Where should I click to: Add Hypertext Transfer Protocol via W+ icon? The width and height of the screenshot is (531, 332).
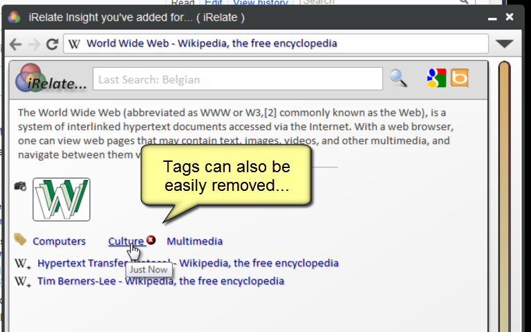click(23, 264)
